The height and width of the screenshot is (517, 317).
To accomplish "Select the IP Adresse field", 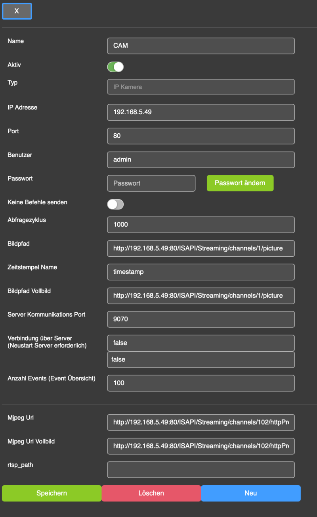I will point(201,112).
